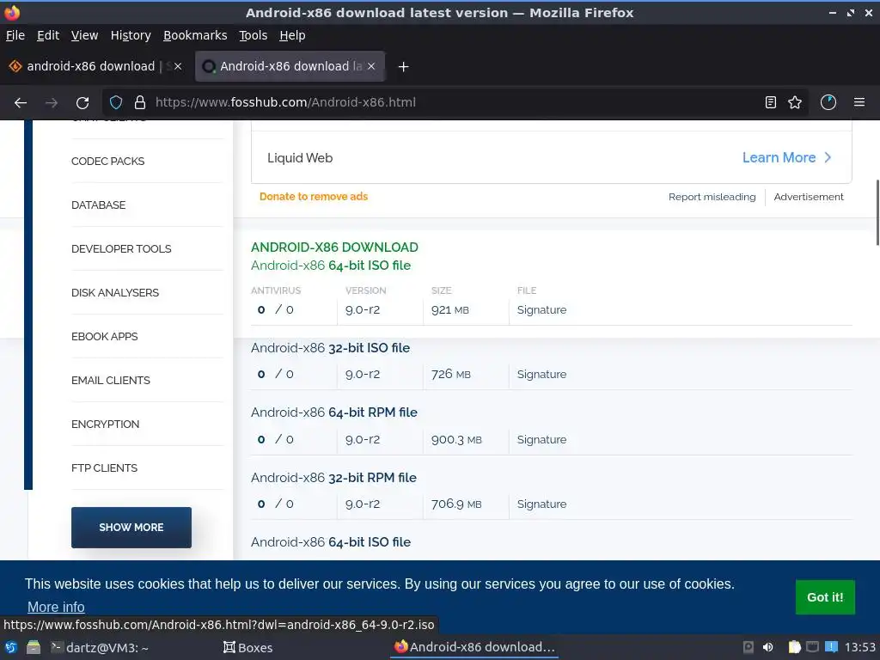The image size is (880, 660).
Task: Open taskbar application launcher icon
Action: pyautogui.click(x=10, y=647)
